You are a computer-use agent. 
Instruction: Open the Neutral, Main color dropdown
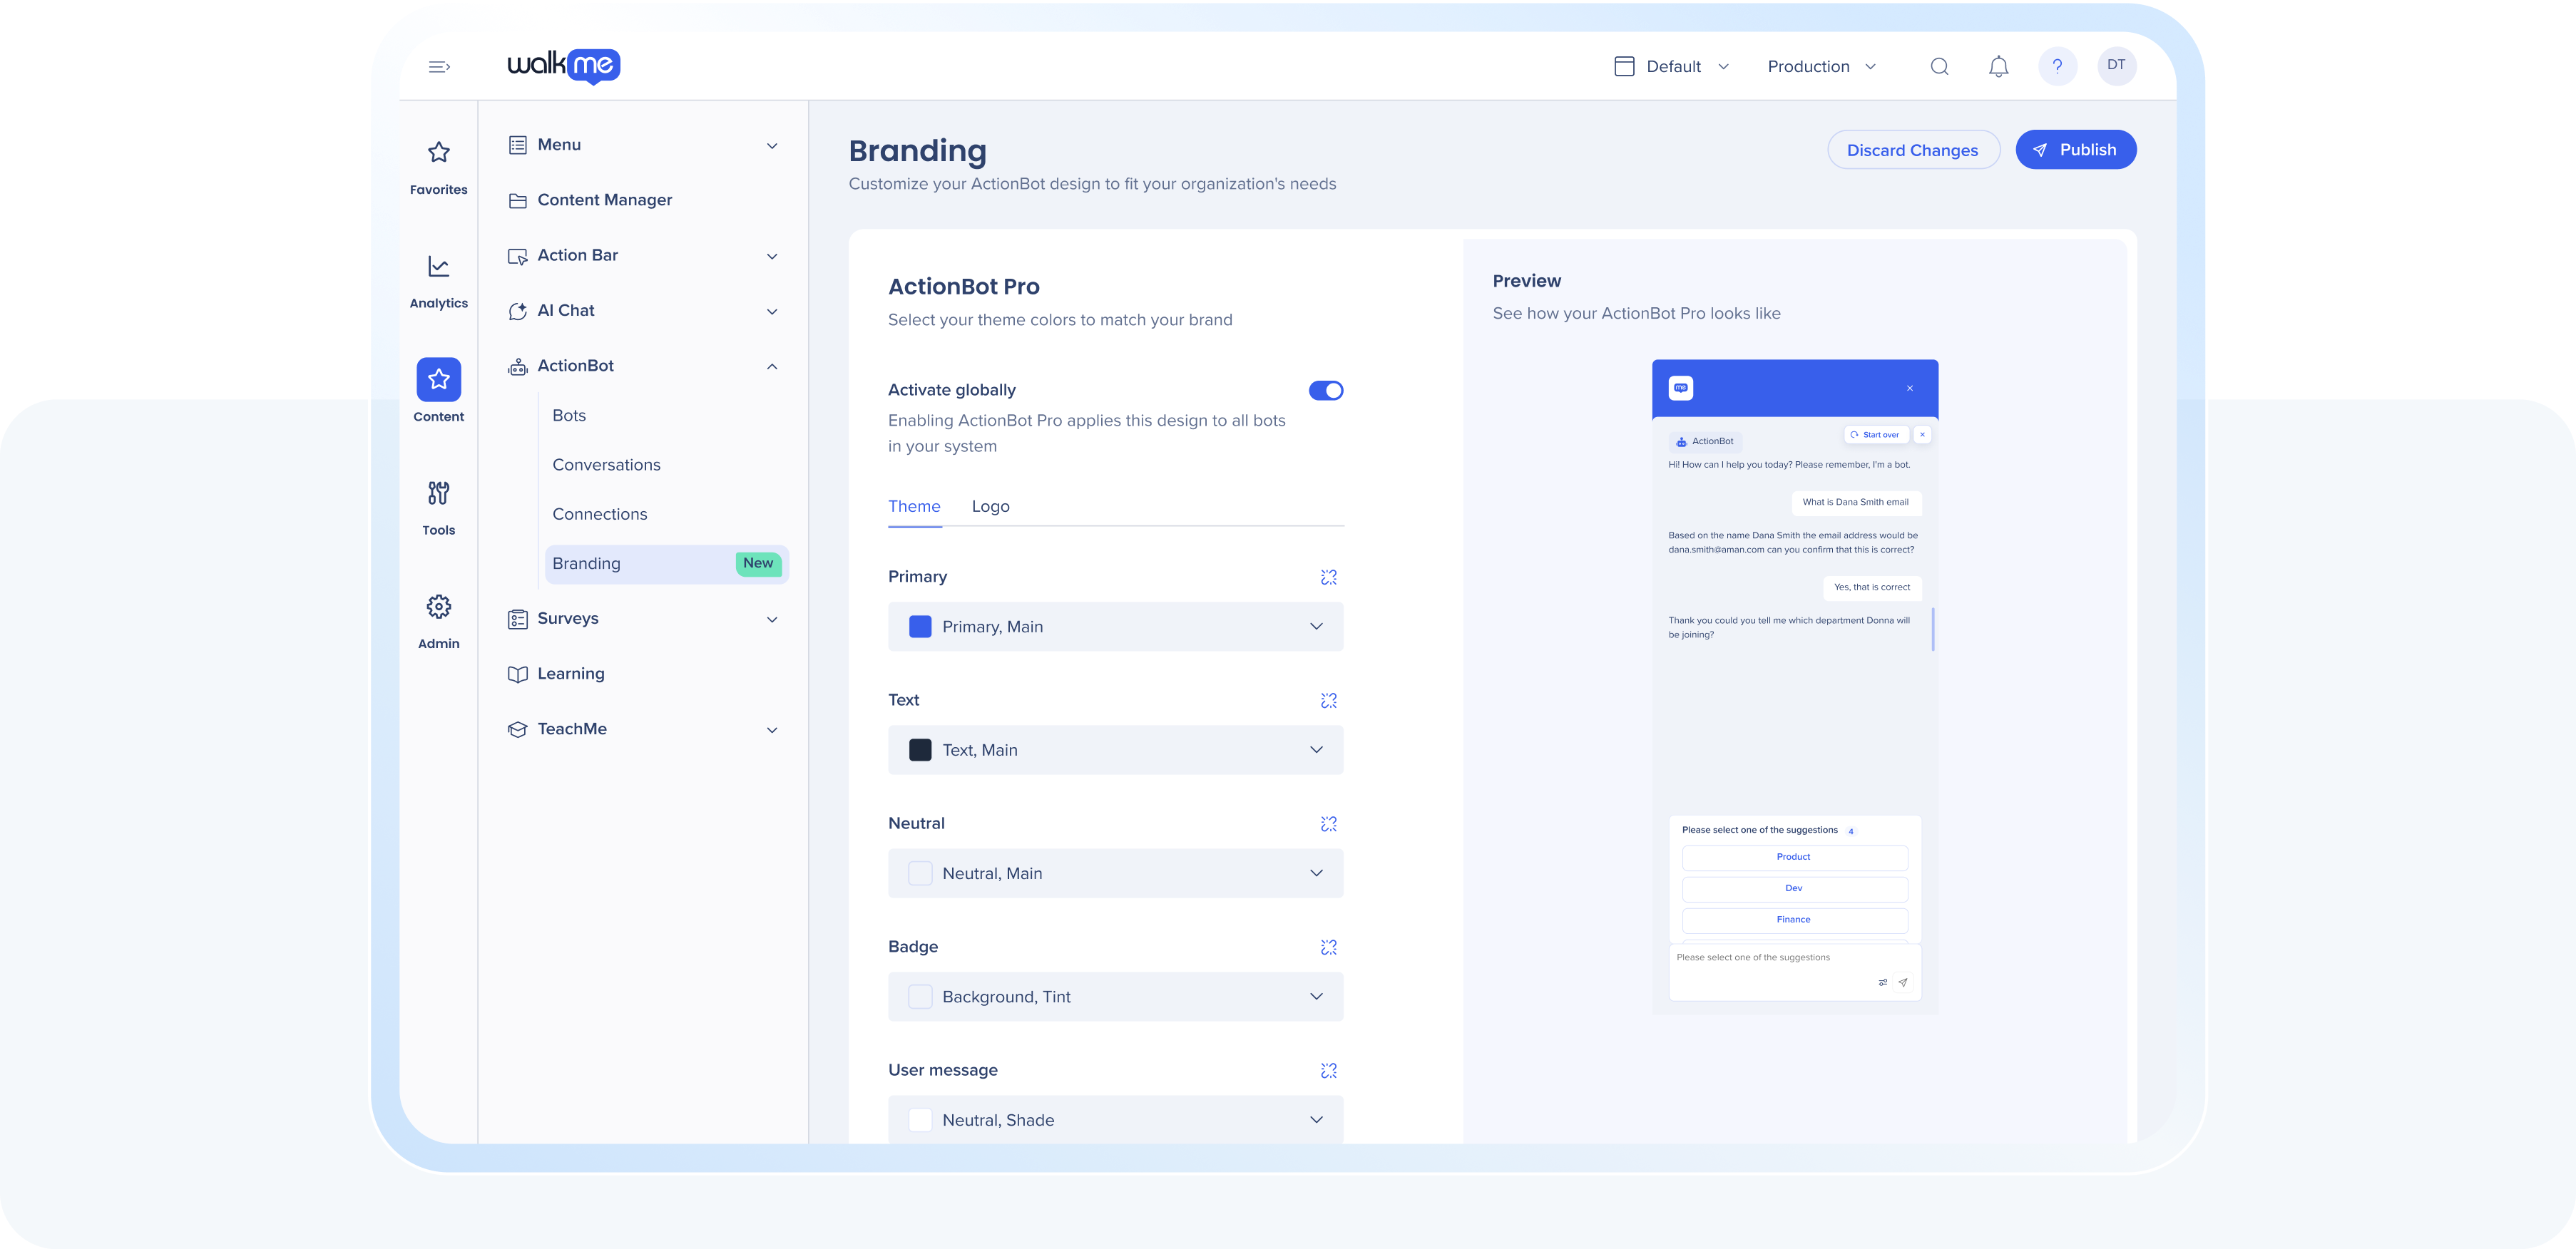click(x=1115, y=874)
